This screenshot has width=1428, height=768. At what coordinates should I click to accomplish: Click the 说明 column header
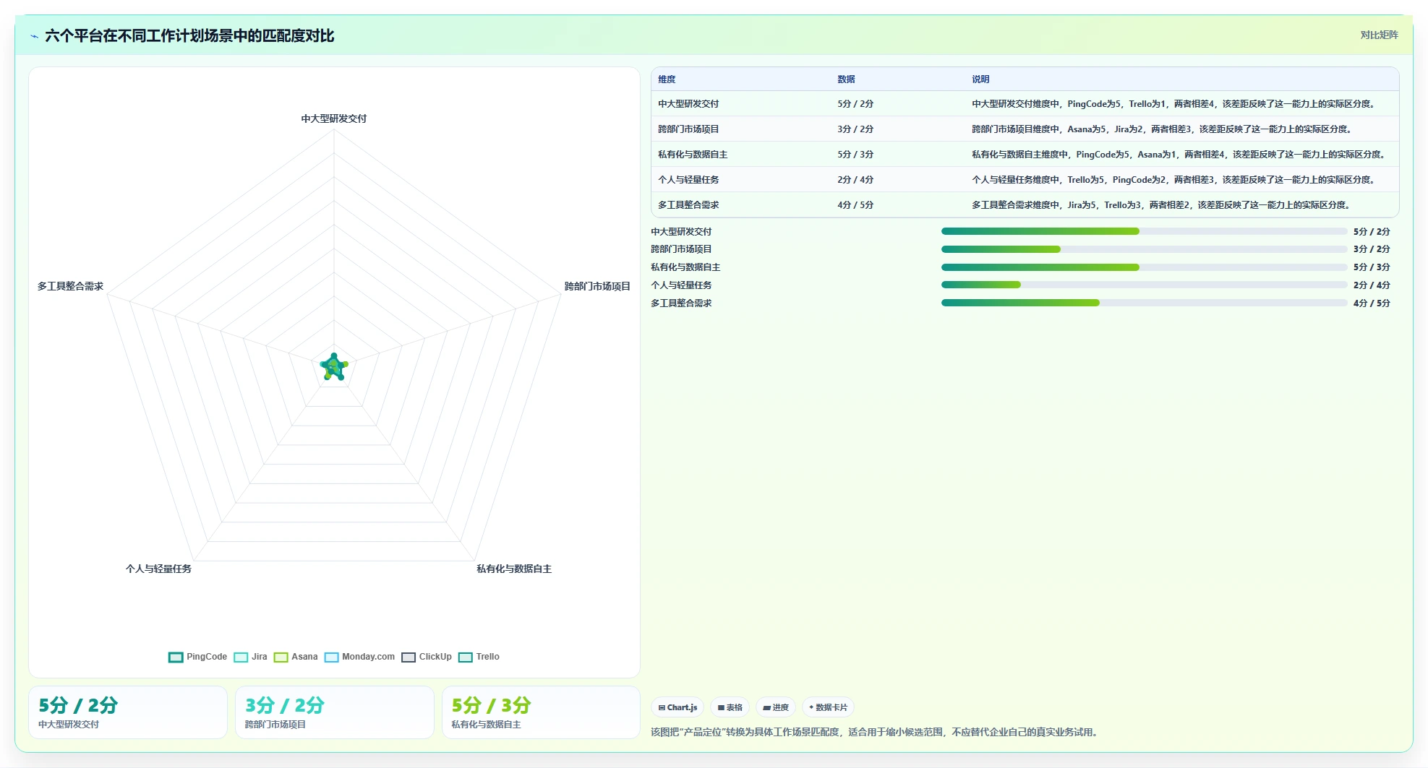click(x=980, y=79)
